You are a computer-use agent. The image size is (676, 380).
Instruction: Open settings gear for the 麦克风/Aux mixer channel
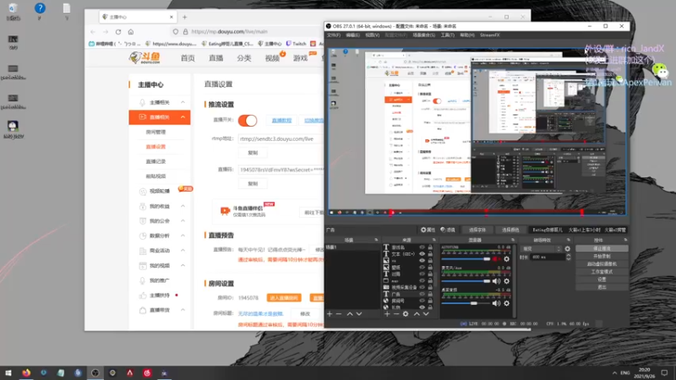506,281
